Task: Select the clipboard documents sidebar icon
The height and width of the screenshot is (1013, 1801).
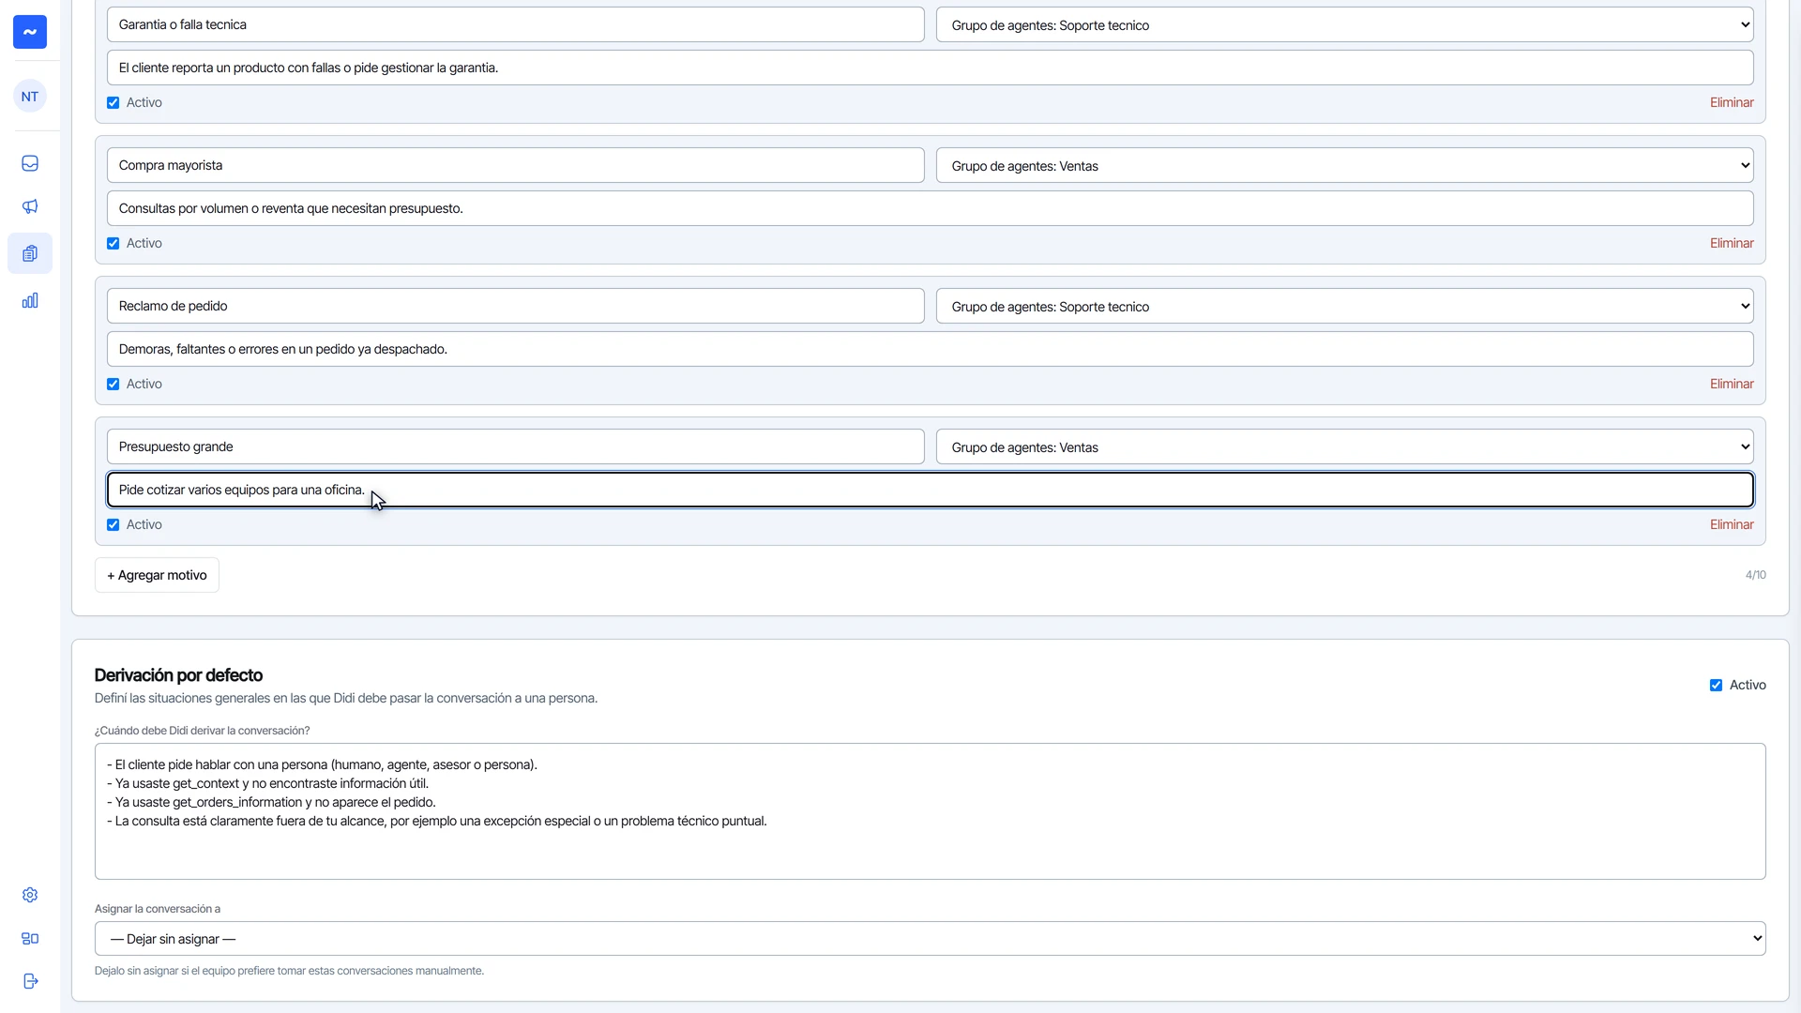Action: pyautogui.click(x=30, y=253)
